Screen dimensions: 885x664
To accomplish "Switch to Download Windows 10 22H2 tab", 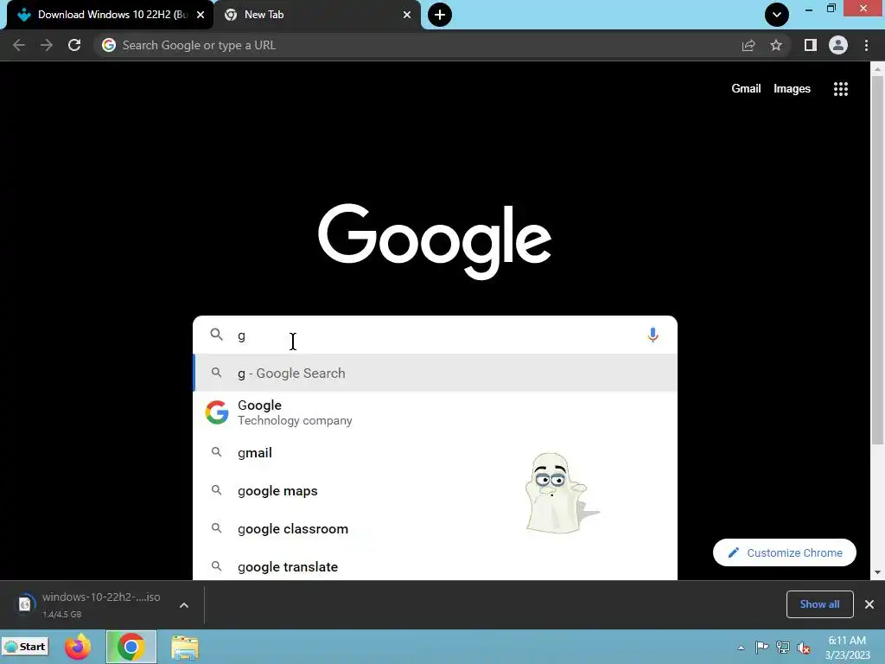I will (110, 15).
